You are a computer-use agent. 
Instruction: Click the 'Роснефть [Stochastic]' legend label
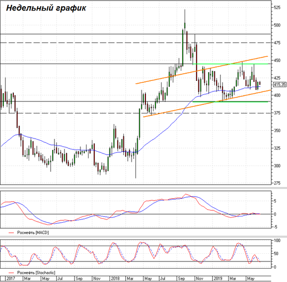point(36,272)
